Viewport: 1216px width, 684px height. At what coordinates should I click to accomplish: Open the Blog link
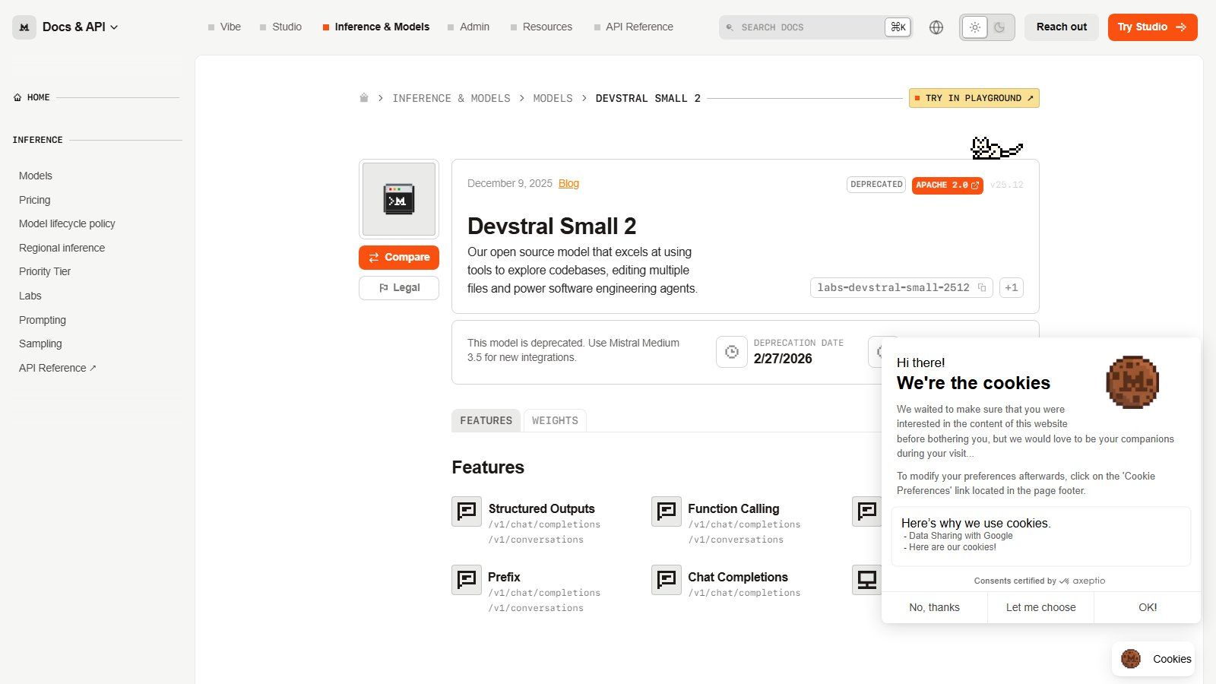(568, 183)
